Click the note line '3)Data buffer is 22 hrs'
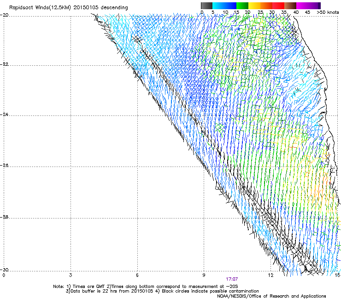Image resolution: width=341 pixels, height=299 pixels. (162, 291)
